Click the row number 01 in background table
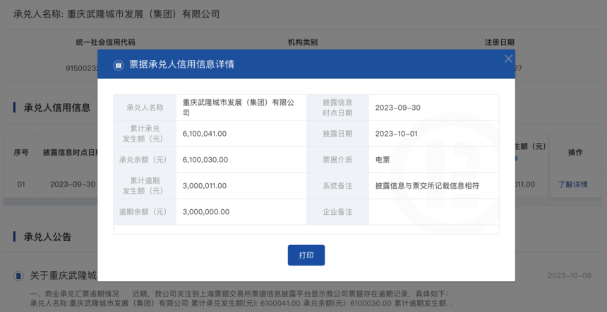Viewport: 607px width, 312px height. [21, 185]
